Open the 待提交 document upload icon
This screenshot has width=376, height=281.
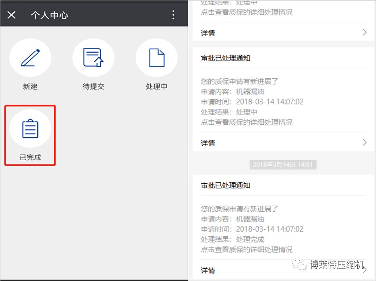point(93,58)
